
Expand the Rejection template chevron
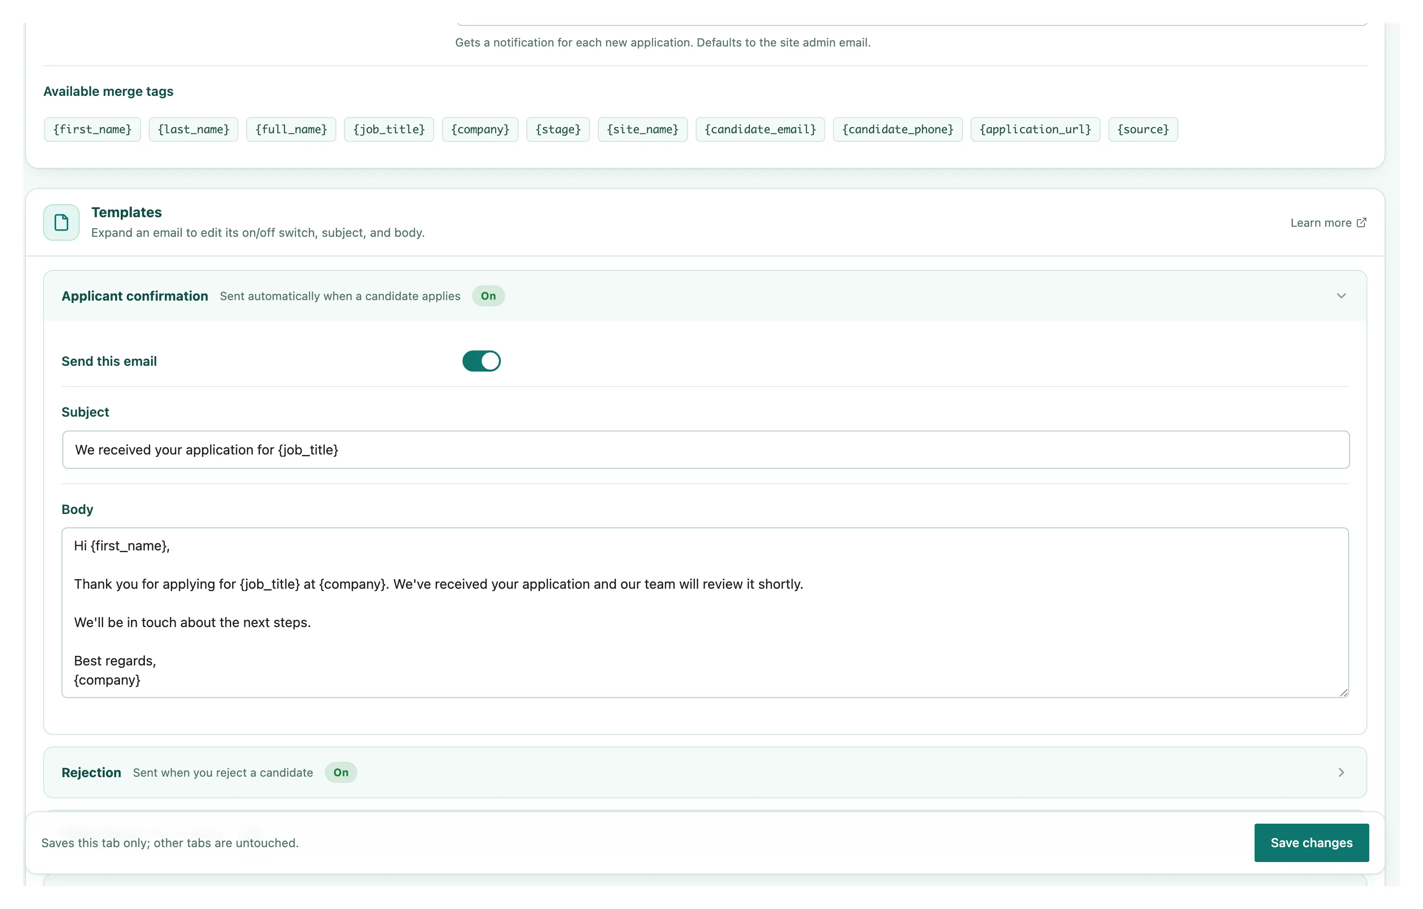1341,772
